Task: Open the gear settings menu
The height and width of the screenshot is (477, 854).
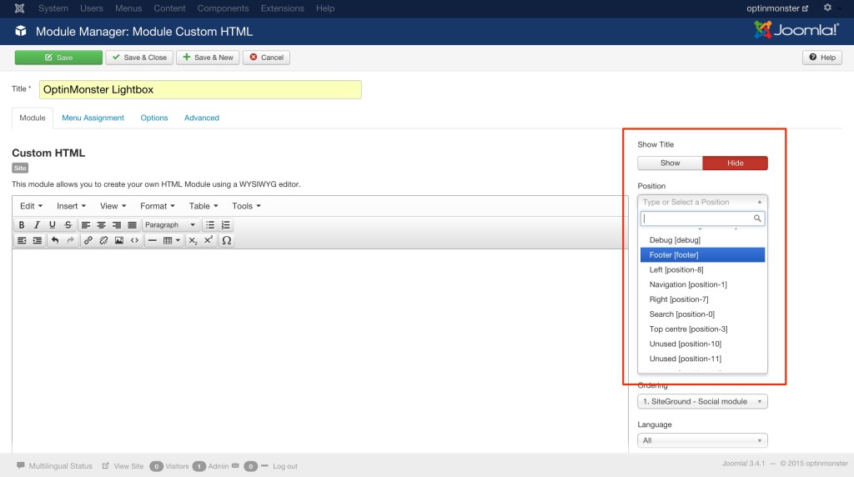Action: pos(827,8)
